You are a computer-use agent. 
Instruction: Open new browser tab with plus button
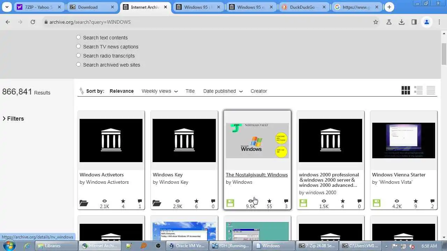pos(389,7)
